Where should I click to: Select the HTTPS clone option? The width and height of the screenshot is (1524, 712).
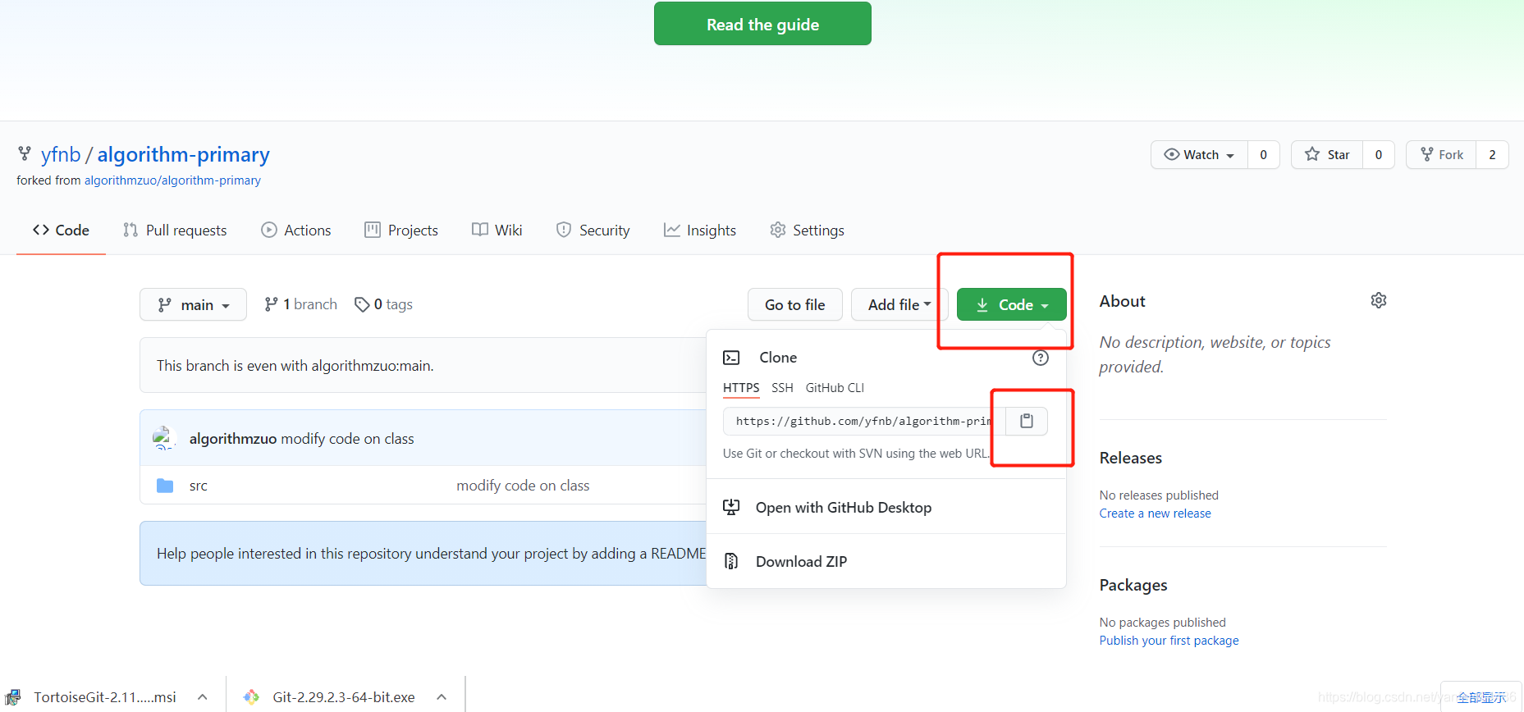coord(741,388)
